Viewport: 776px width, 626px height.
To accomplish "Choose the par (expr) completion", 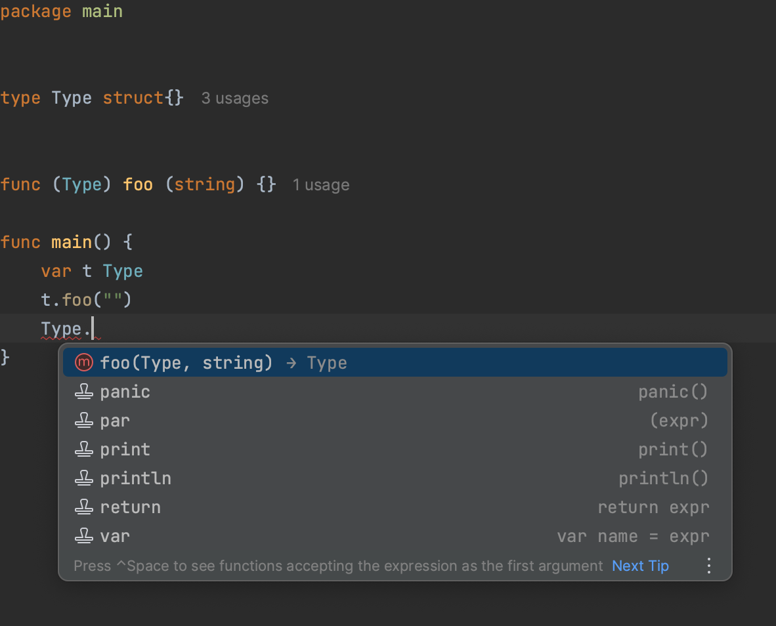I will (116, 421).
